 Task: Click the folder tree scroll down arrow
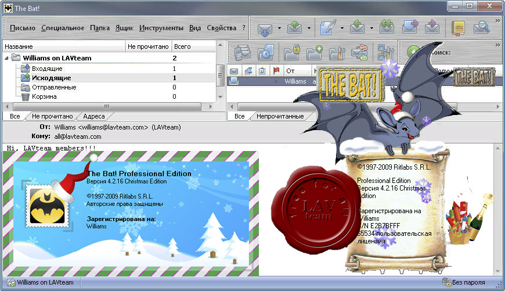221,96
